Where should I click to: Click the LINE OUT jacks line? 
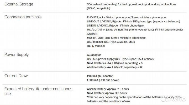click(x=133, y=21)
